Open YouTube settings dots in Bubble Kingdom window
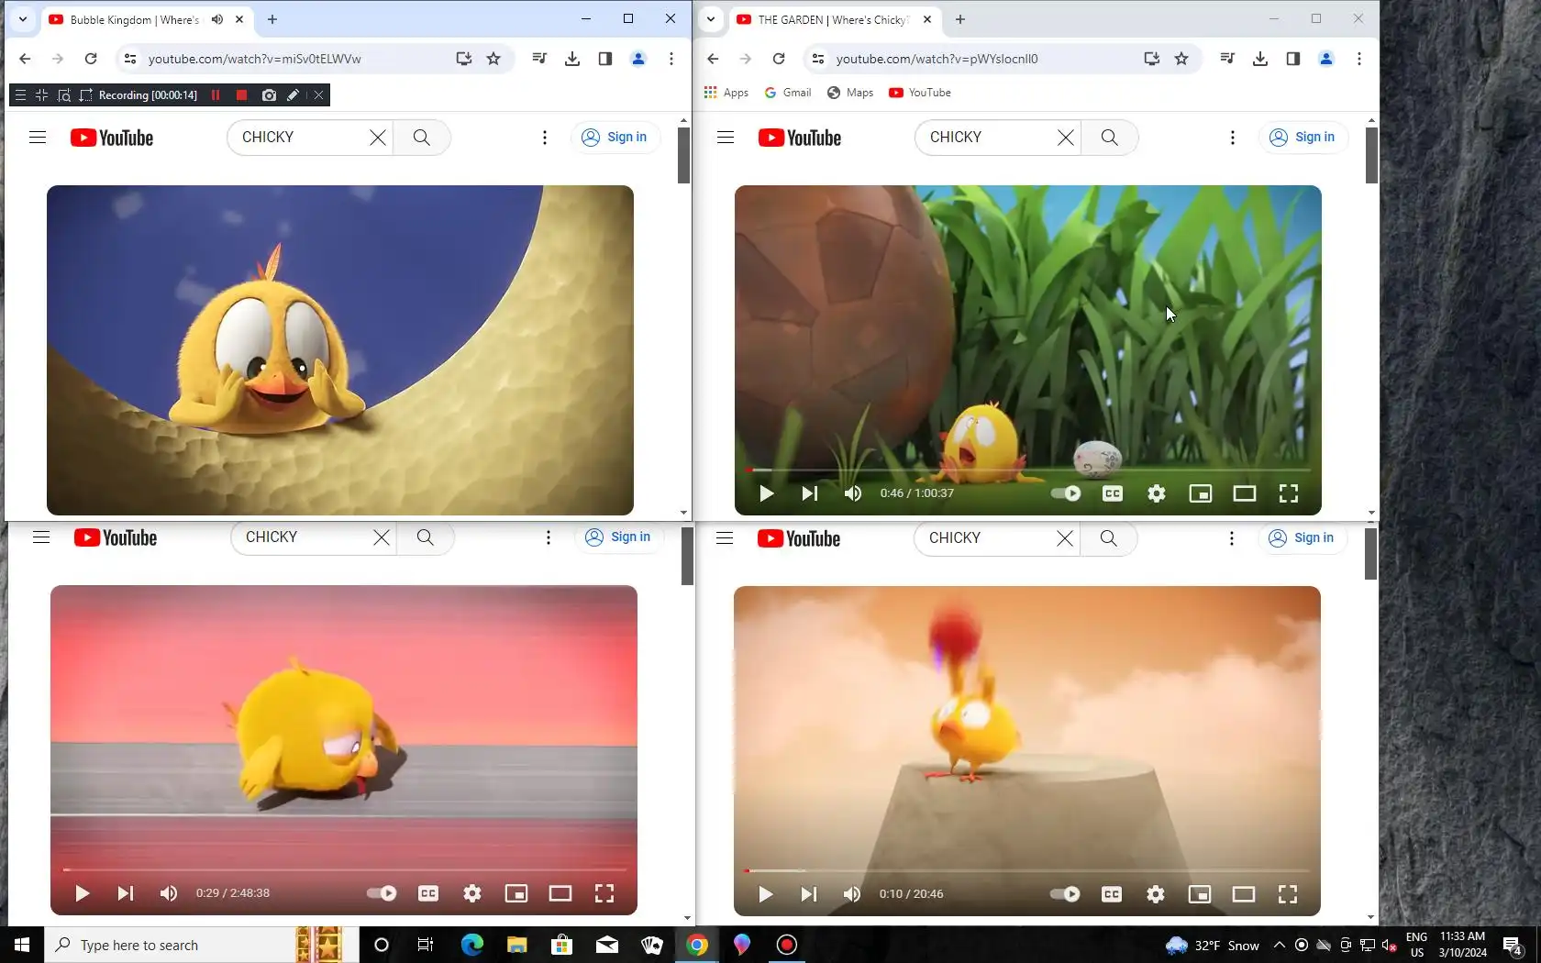Viewport: 1541px width, 963px height. tap(545, 138)
